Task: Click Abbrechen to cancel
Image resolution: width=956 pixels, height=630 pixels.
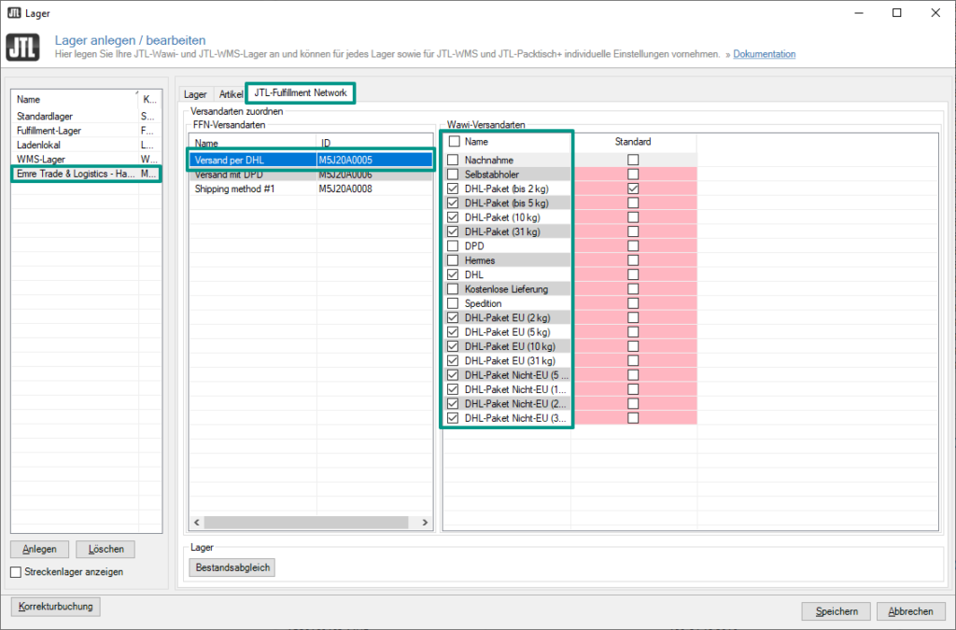Action: pyautogui.click(x=911, y=611)
